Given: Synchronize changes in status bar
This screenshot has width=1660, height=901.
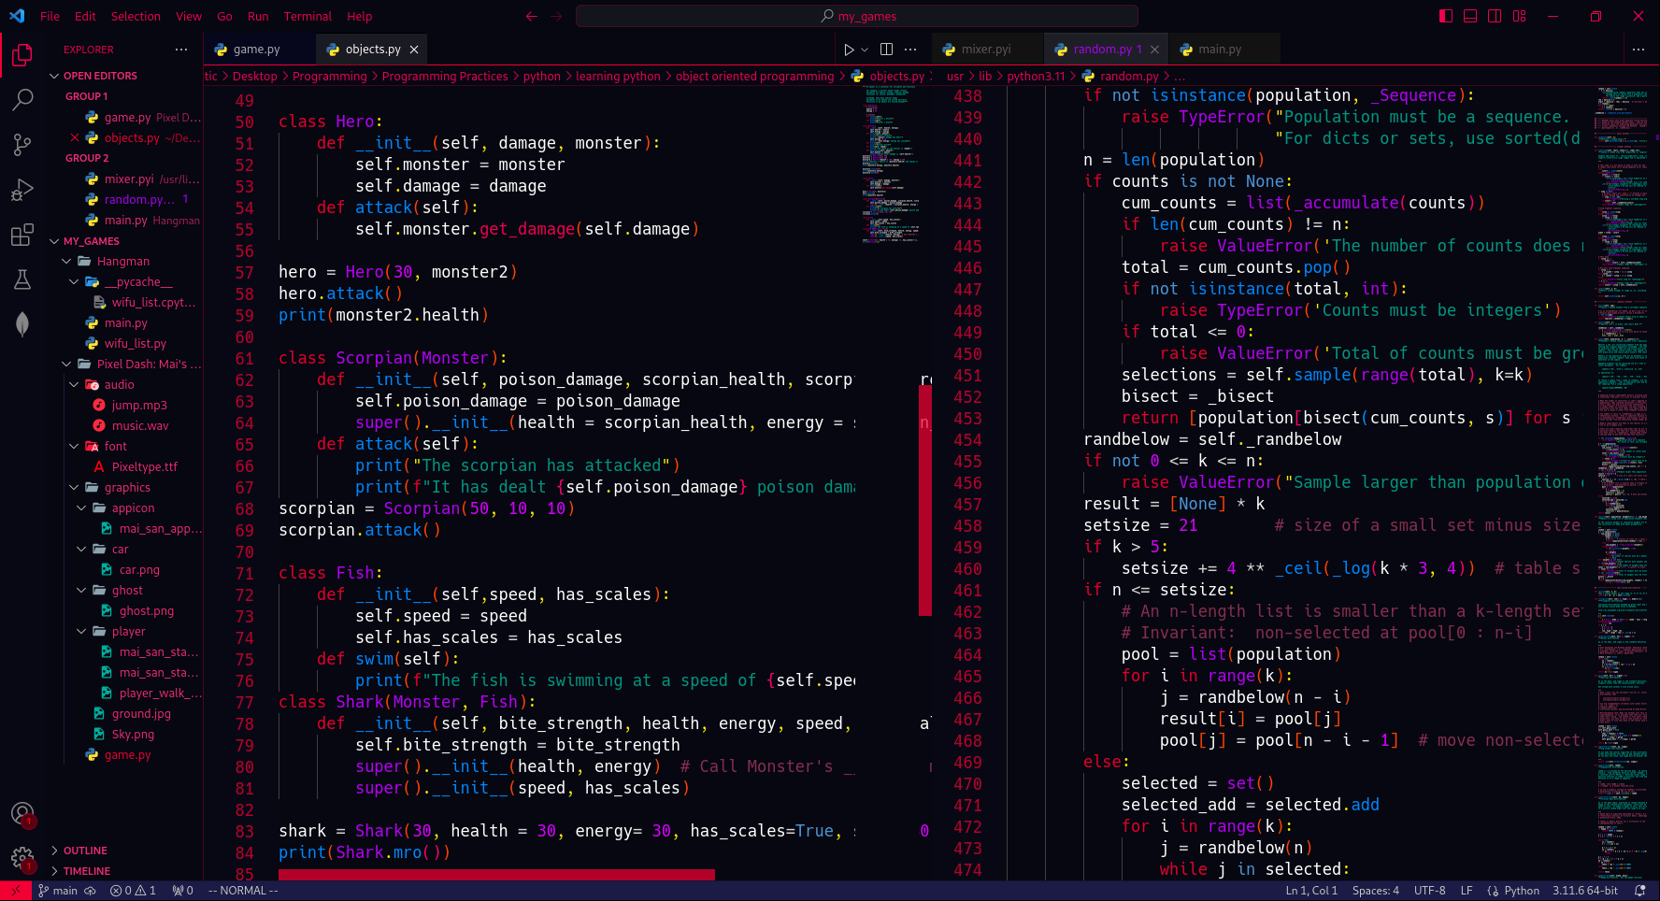Looking at the screenshot, I should pos(91,891).
